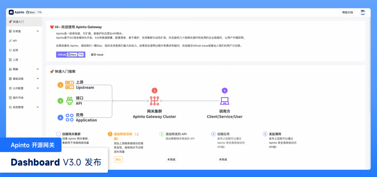
Task: Click the 仪表盘 dashboard grid icon
Action: (x=10, y=31)
